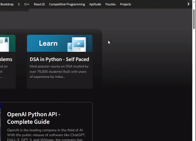
Task: Open the C language topic
Action: pyautogui.click(x=19, y=4)
